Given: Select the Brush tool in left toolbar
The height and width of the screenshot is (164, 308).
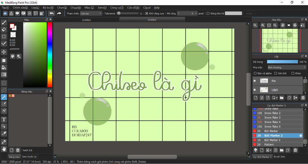Looking at the screenshot, I should pyautogui.click(x=4, y=23).
